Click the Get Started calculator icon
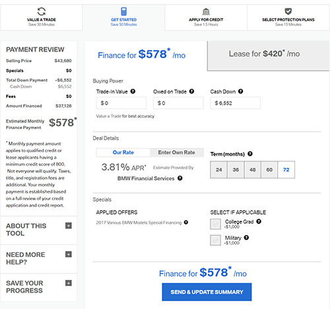This screenshot has height=309, width=330. click(x=123, y=11)
